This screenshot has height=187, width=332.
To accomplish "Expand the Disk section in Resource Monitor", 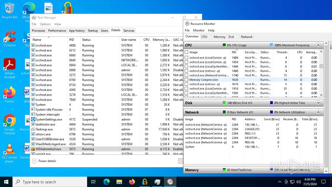I will pyautogui.click(x=318, y=103).
